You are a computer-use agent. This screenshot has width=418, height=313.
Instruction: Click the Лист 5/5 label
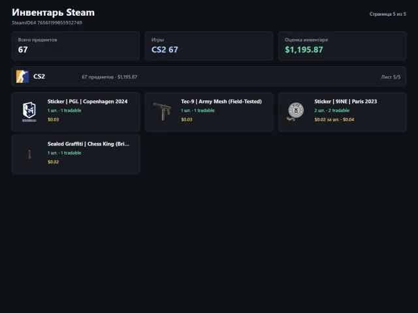[391, 77]
